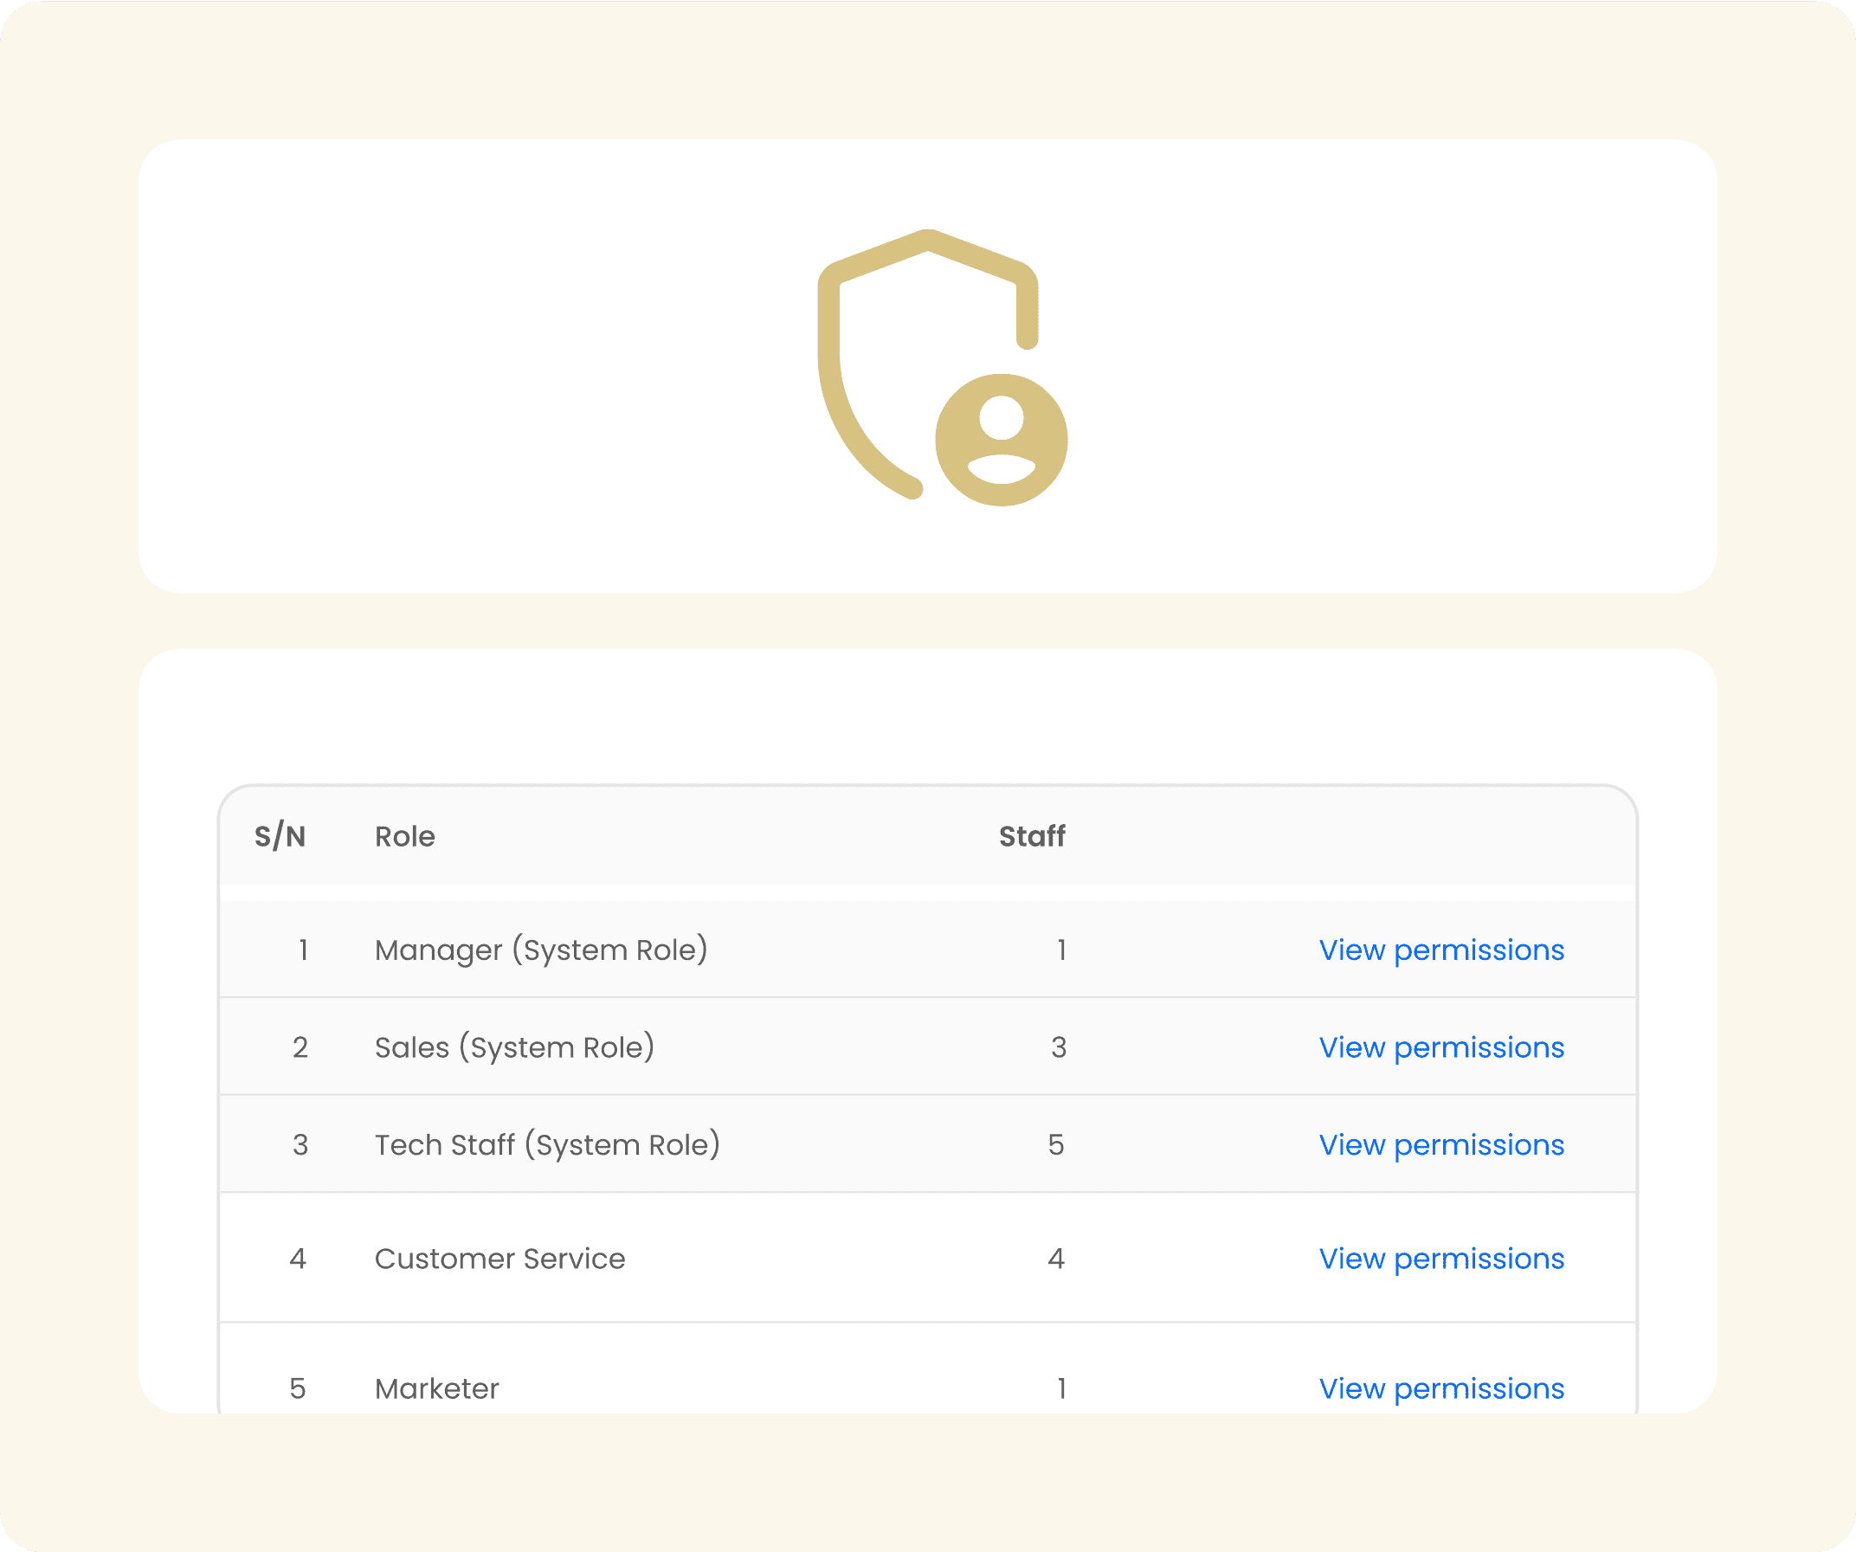This screenshot has width=1856, height=1552.
Task: Click serial number 1 in Manager row
Action: (x=303, y=950)
